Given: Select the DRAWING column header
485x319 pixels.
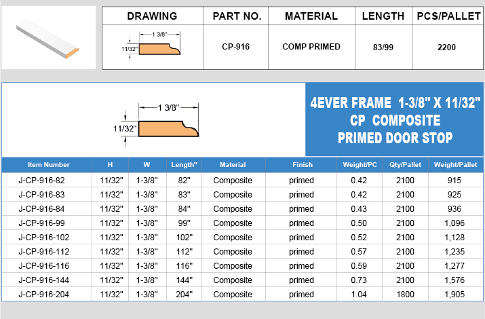Looking at the screenshot, I should (x=152, y=16).
